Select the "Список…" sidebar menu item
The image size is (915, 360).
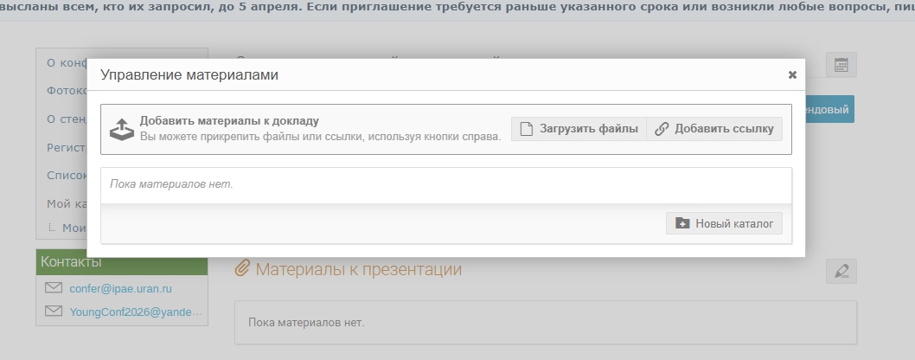coord(66,176)
